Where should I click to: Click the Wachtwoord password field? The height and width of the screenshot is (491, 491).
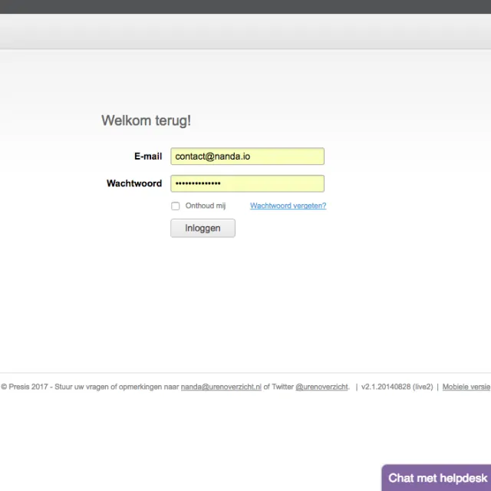tap(247, 183)
